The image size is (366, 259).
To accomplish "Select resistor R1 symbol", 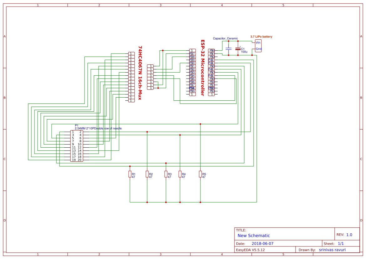I will click(x=130, y=175).
